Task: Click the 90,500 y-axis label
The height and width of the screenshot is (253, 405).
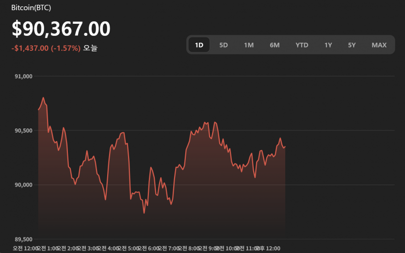Action: (x=24, y=130)
